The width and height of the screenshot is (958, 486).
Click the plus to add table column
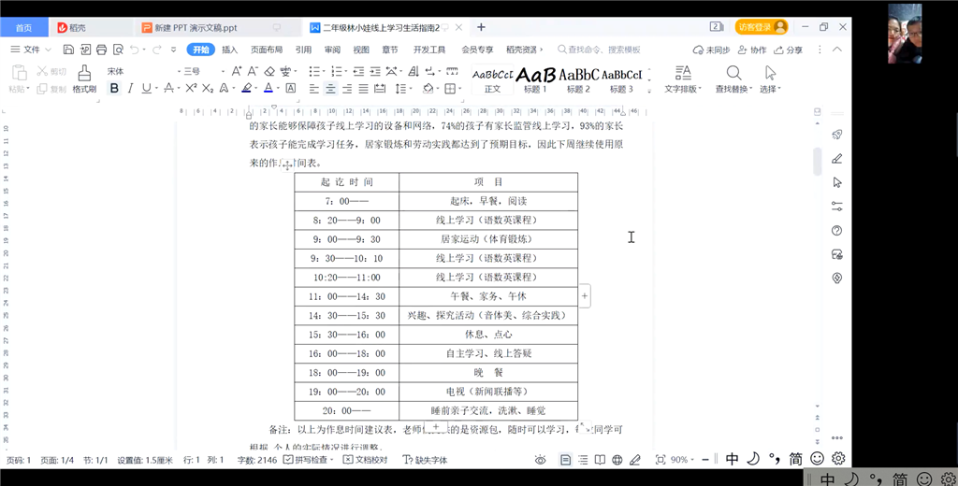tap(585, 296)
